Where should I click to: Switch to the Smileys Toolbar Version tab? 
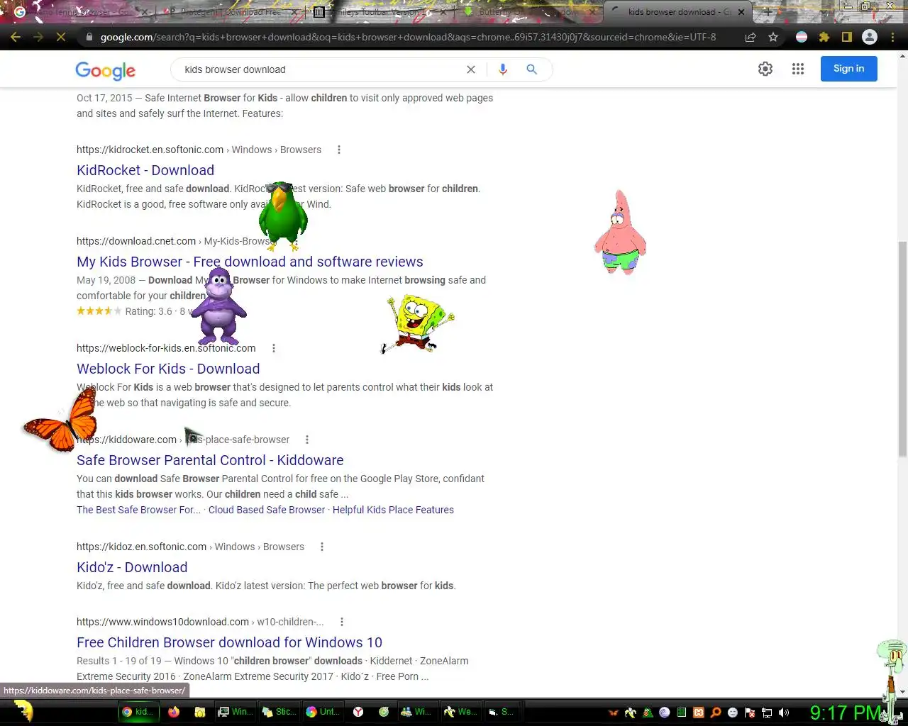pyautogui.click(x=380, y=12)
